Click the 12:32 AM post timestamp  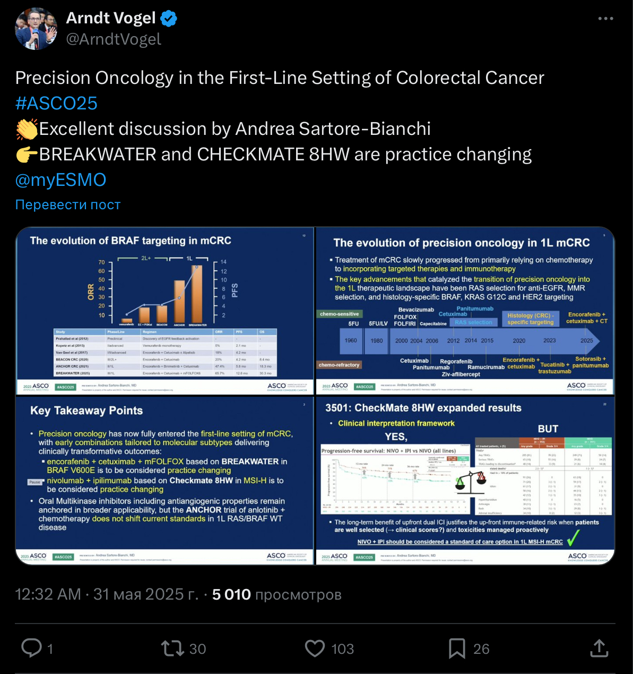(x=48, y=594)
